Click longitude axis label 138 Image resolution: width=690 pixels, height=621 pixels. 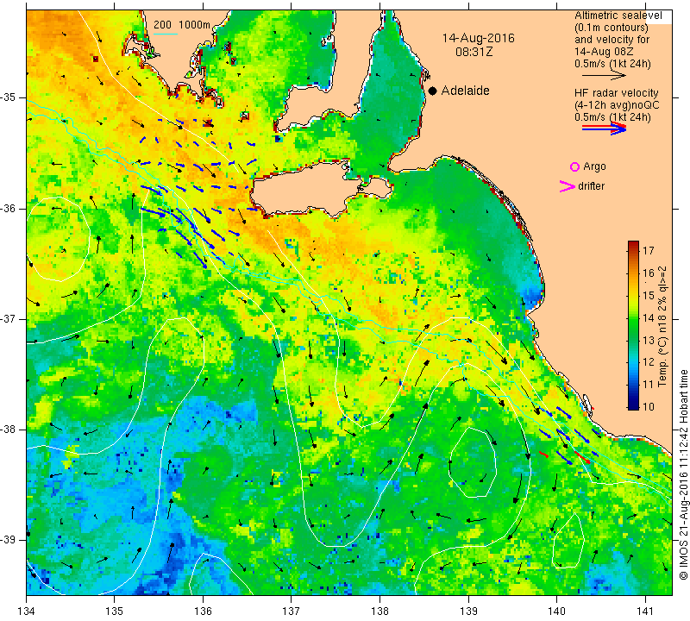coord(379,612)
